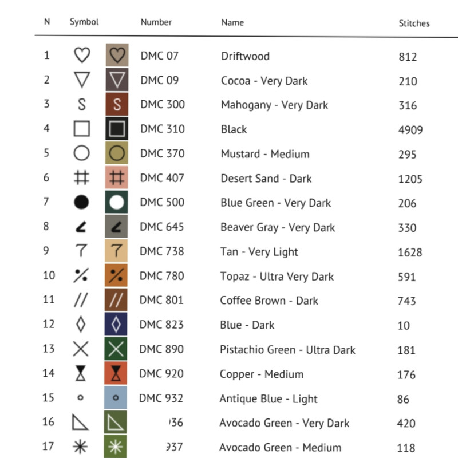Viewport: 458px width, 458px height.
Task: Click the heart symbol for DMC 07
Action: click(x=82, y=56)
